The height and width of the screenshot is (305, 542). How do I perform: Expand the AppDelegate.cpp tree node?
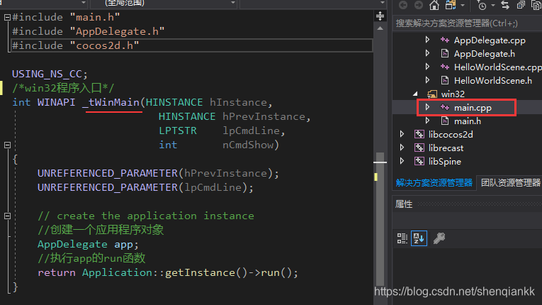point(428,40)
